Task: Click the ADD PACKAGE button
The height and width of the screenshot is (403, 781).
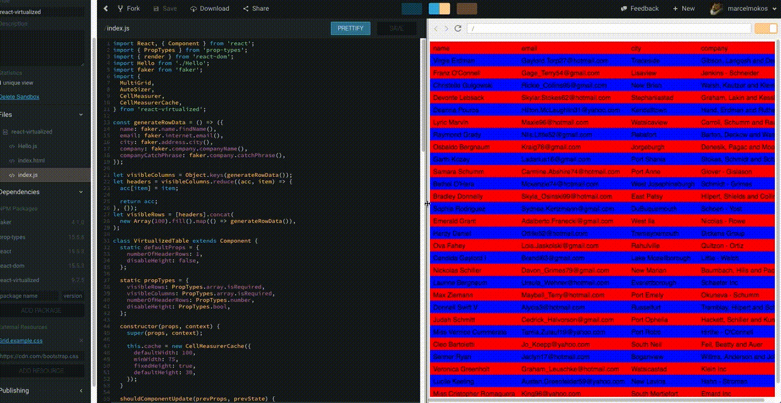Action: [x=41, y=310]
